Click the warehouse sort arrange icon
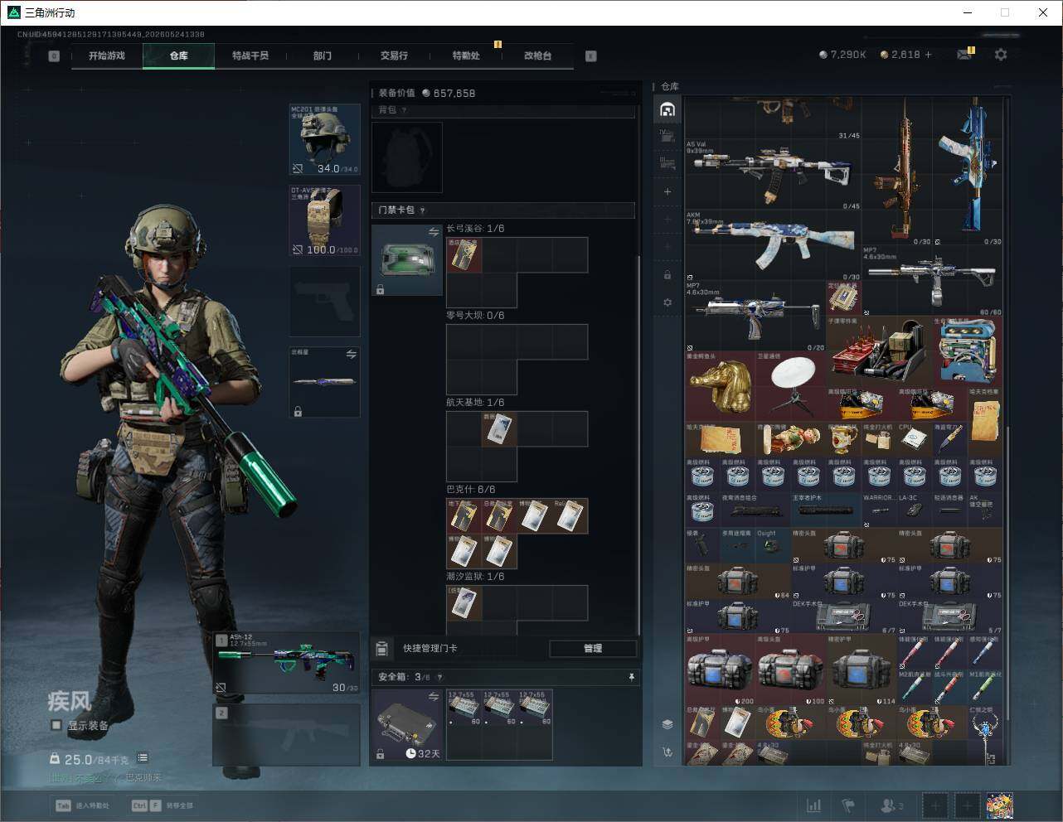The width and height of the screenshot is (1063, 822). tap(667, 752)
